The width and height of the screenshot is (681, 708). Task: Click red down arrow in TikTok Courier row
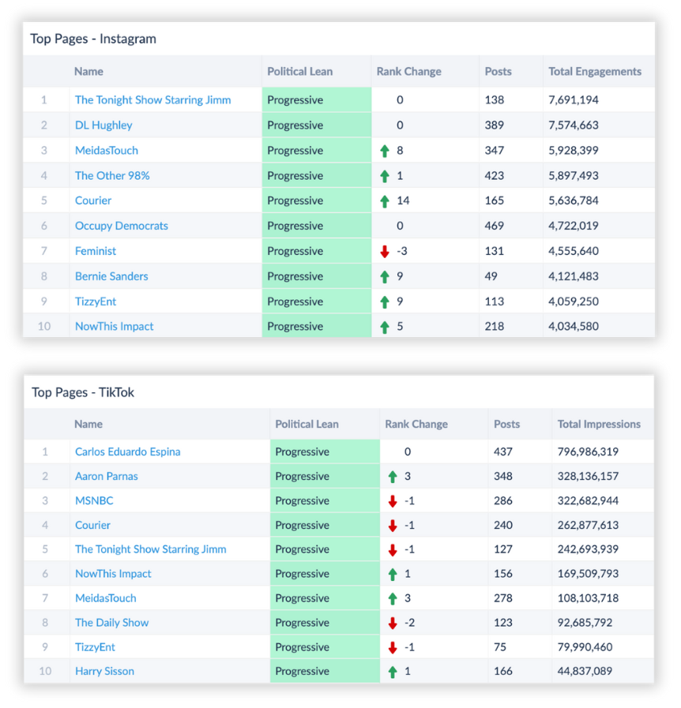[x=393, y=526]
